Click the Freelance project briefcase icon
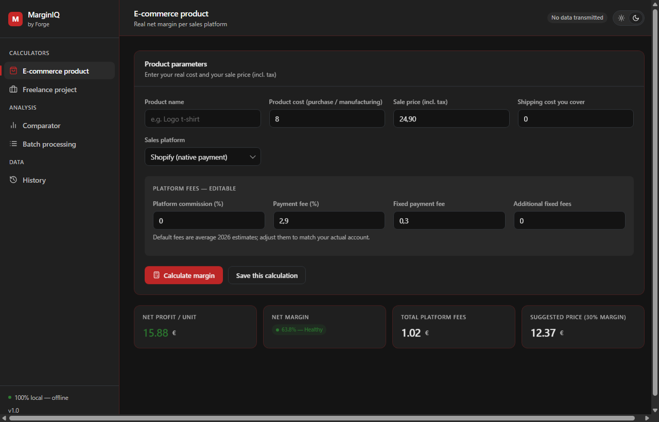The height and width of the screenshot is (422, 659). coord(13,90)
